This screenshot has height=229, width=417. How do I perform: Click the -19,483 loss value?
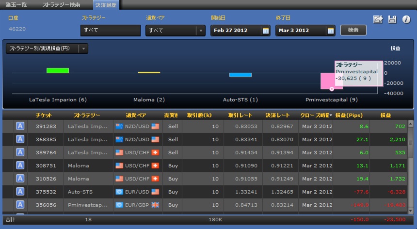(x=395, y=205)
